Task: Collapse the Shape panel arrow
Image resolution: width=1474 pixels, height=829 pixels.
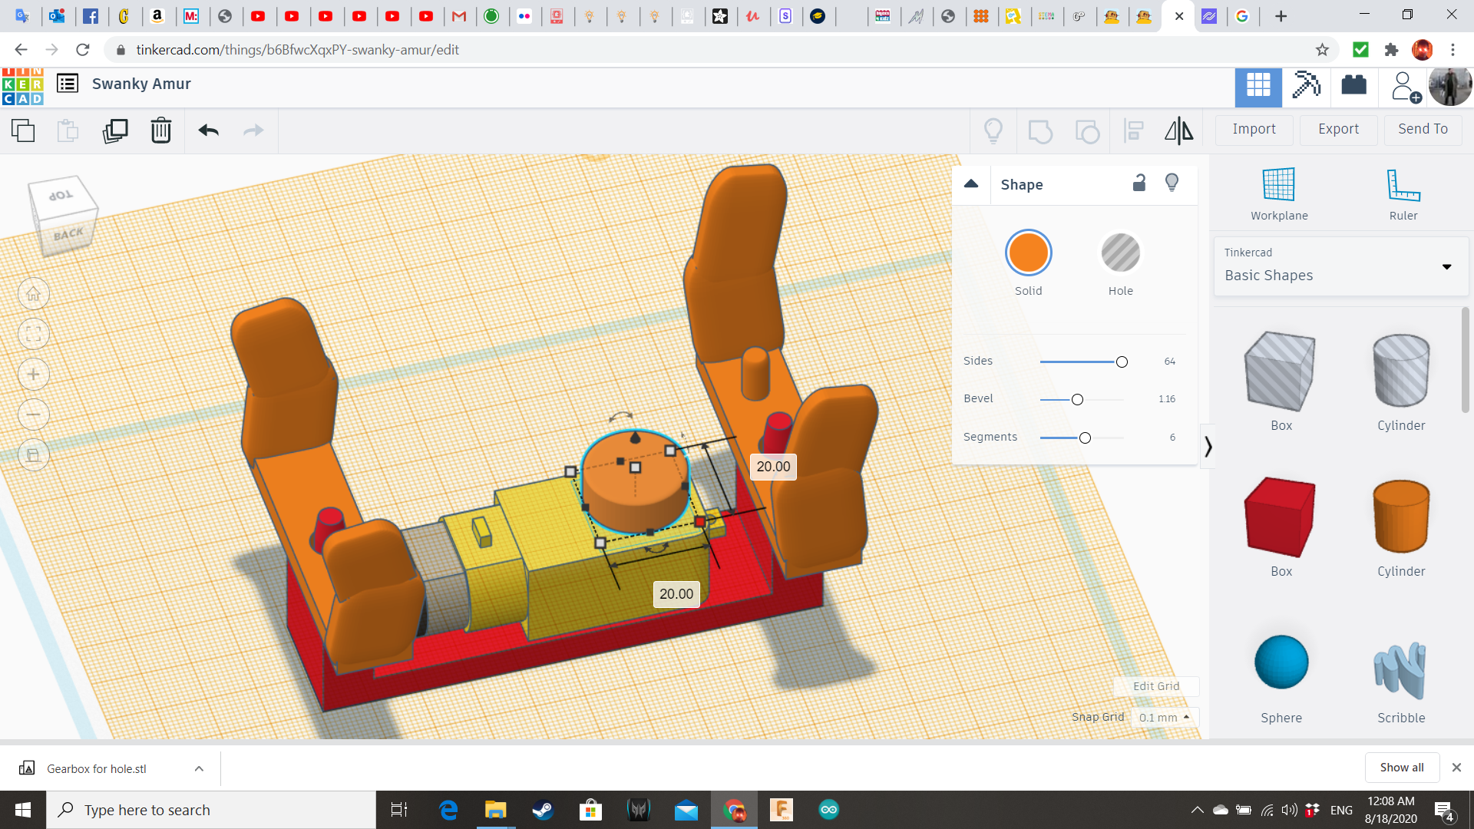Action: (971, 184)
